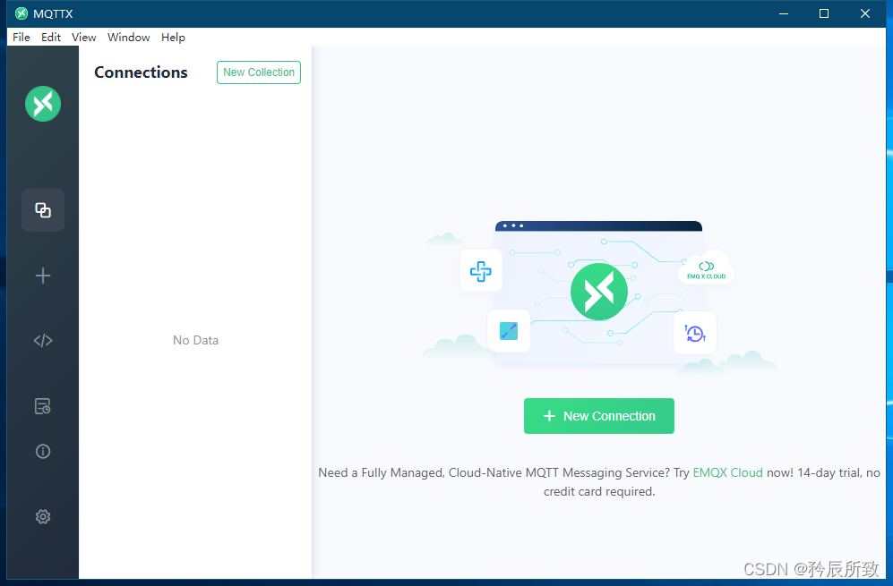The width and height of the screenshot is (893, 586).
Task: Open the Edit menu
Action: click(51, 37)
